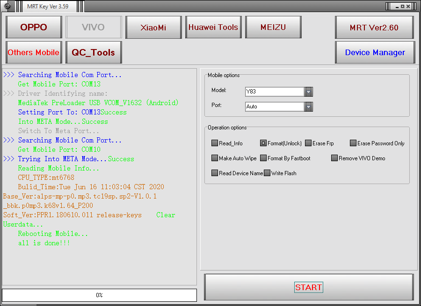Image resolution: width=421 pixels, height=306 pixels.
Task: Enable the Erase Frp checkbox
Action: pyautogui.click(x=308, y=143)
